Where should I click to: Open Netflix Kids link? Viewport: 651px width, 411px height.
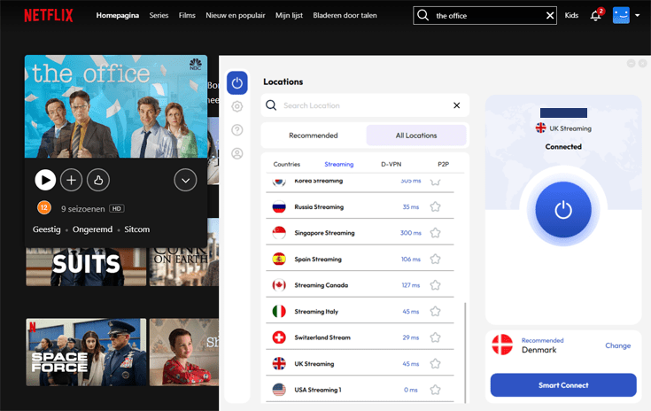click(571, 15)
